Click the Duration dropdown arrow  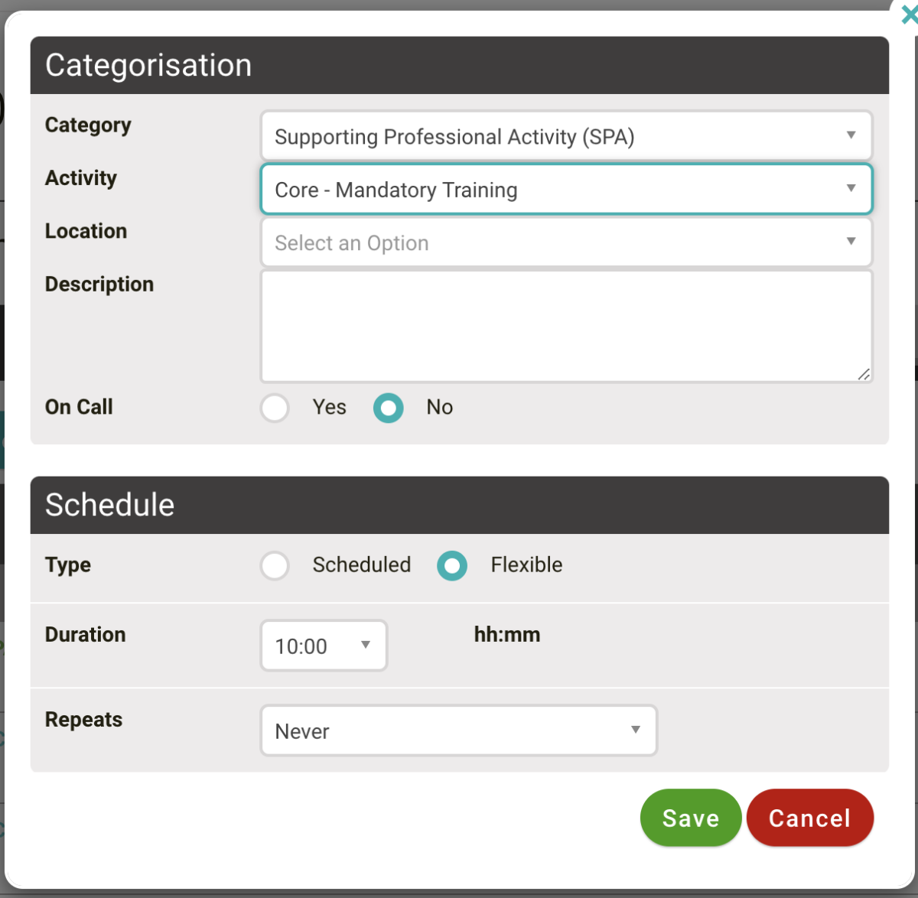point(366,645)
